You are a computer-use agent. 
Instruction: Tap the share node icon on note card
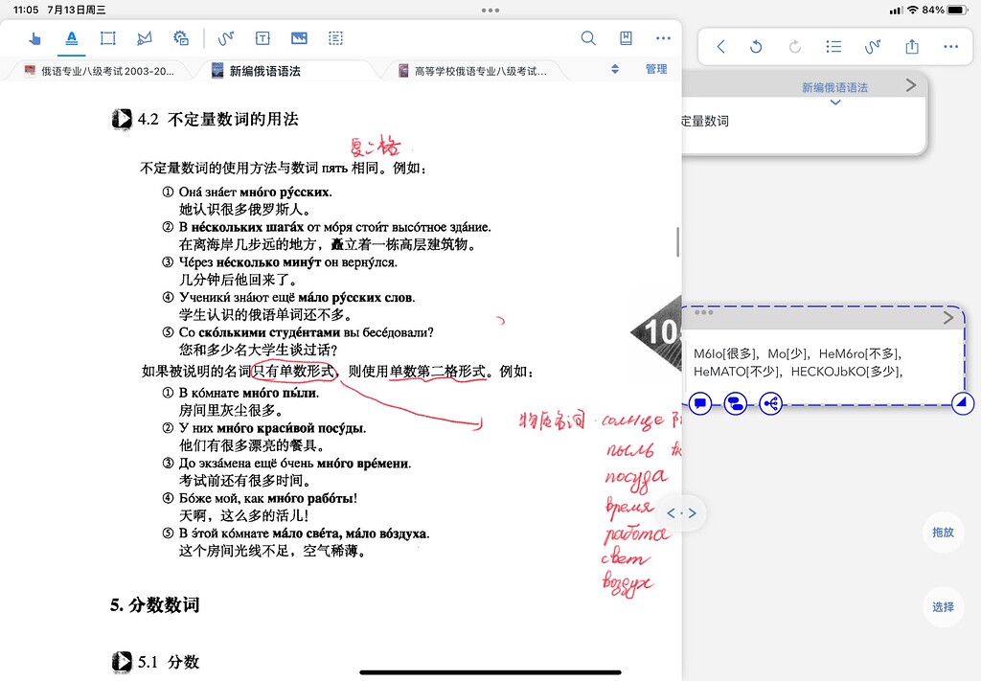pos(769,403)
